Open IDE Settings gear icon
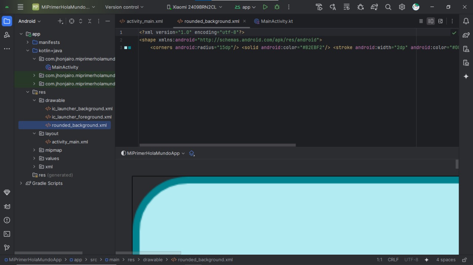Viewport: 473px width, 265px height. [x=402, y=7]
